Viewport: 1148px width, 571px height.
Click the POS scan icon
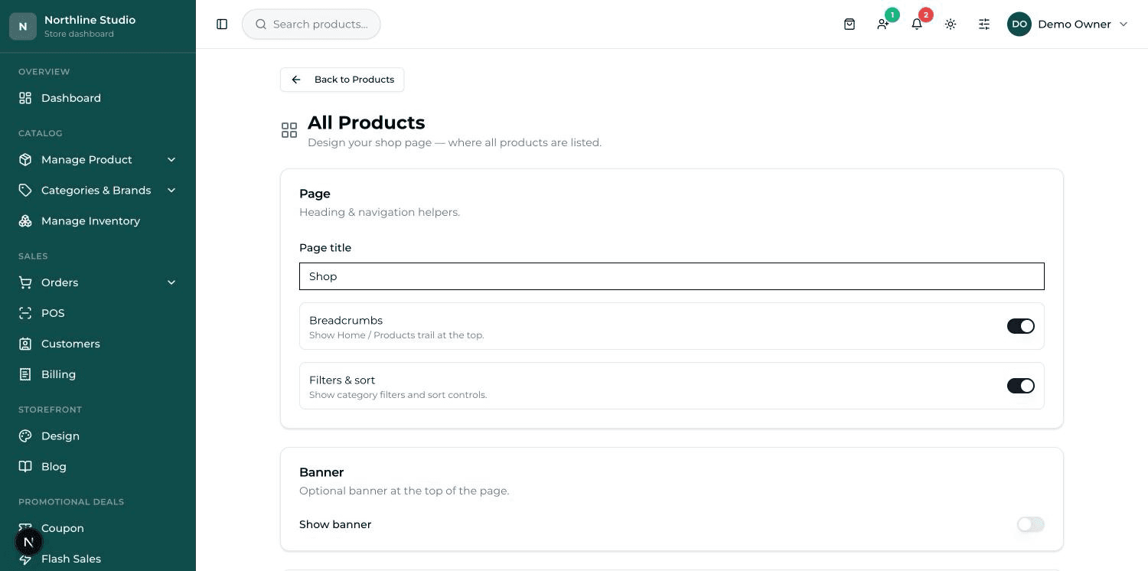(x=25, y=313)
